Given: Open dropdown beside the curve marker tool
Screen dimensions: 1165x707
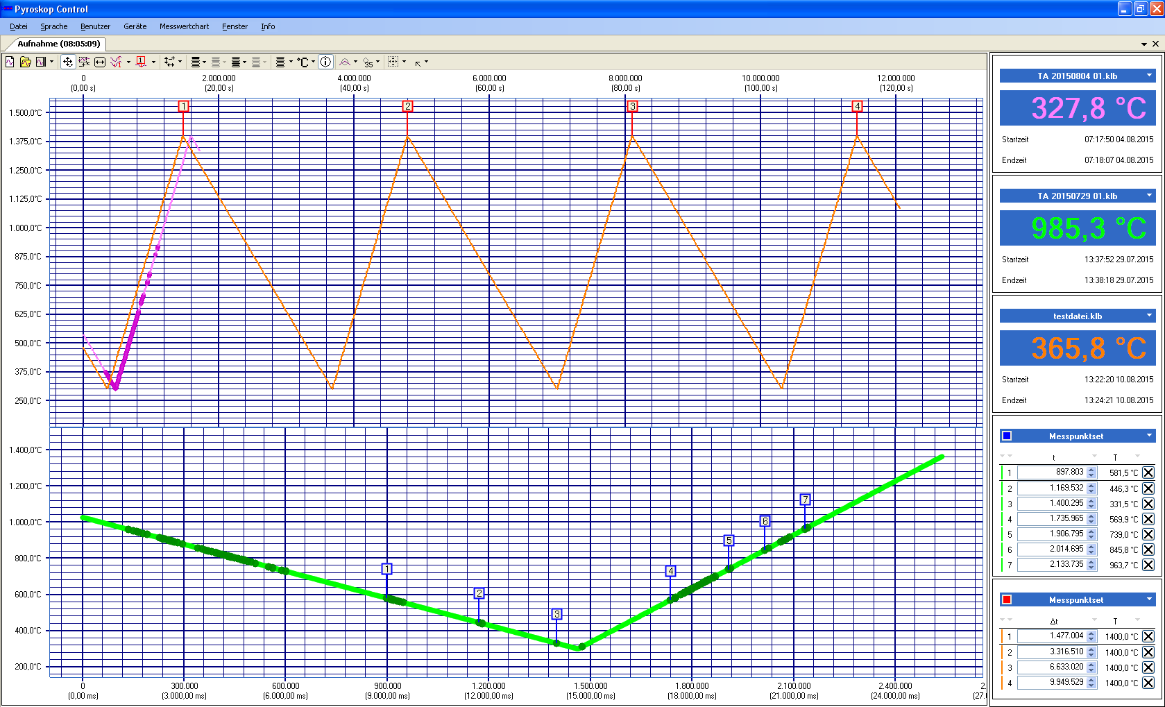Looking at the screenshot, I should pos(128,62).
